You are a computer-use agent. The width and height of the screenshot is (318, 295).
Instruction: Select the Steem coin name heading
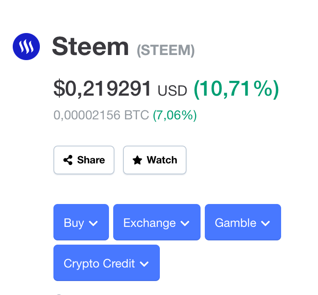coord(90,47)
